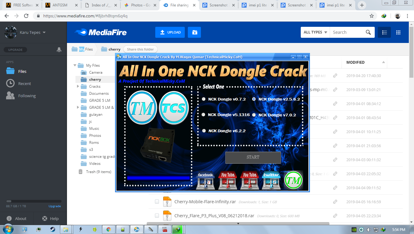Click the round blue TCS logo

click(x=174, y=108)
